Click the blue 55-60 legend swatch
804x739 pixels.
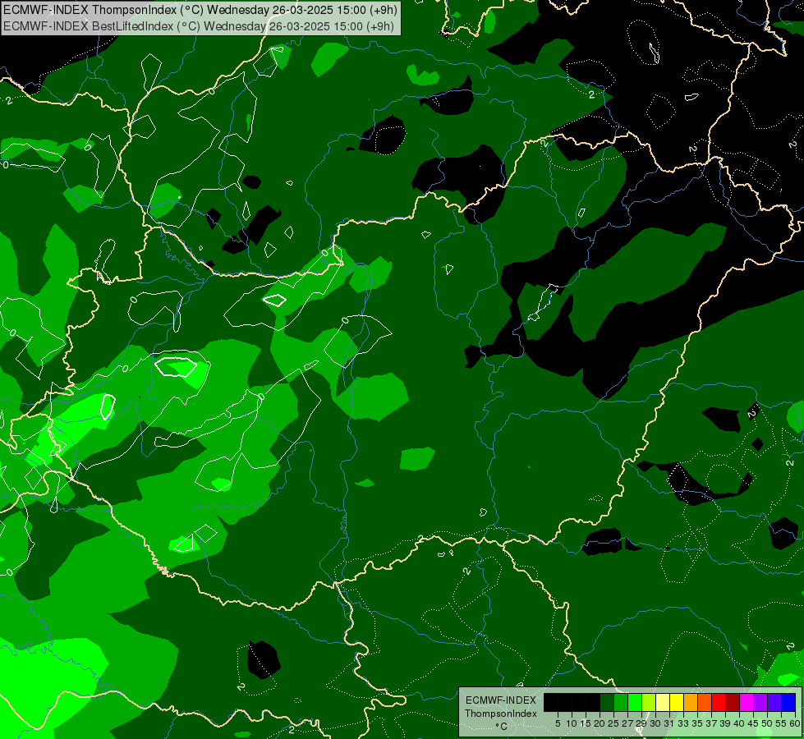[x=788, y=702]
